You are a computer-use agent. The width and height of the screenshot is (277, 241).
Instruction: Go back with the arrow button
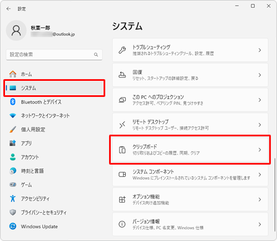point(8,9)
